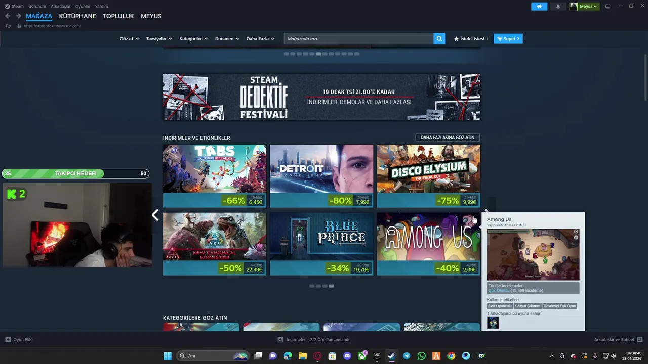The width and height of the screenshot is (648, 364).
Task: Open the İndirmeler downloads status
Action: [x=313, y=339]
